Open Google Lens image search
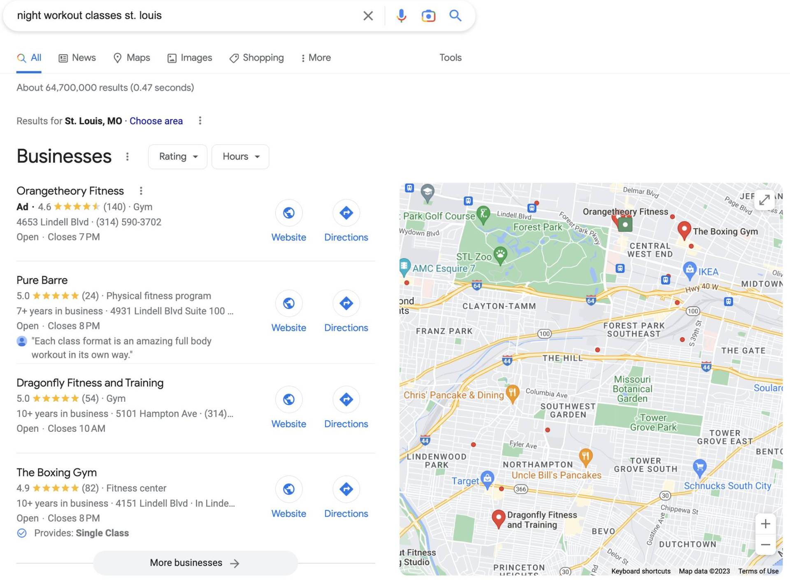The height and width of the screenshot is (580, 790). click(428, 16)
